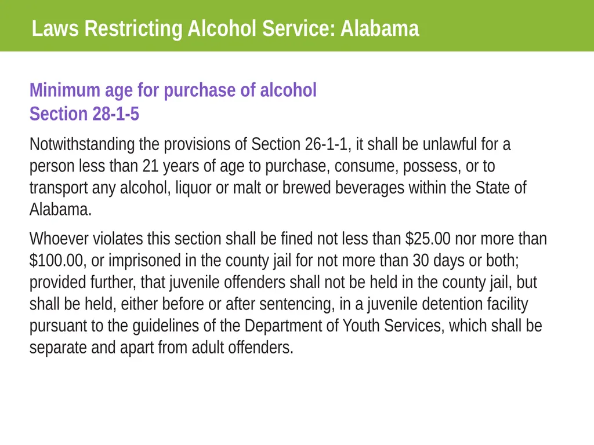Screen dimensions: 594x445
Task: Select the '$100.00' fine amount
Action: (x=56, y=260)
